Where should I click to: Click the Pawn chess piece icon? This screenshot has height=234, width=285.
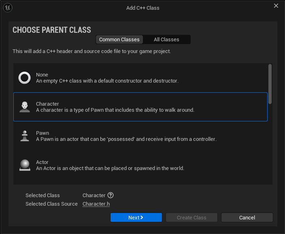[x=25, y=136]
